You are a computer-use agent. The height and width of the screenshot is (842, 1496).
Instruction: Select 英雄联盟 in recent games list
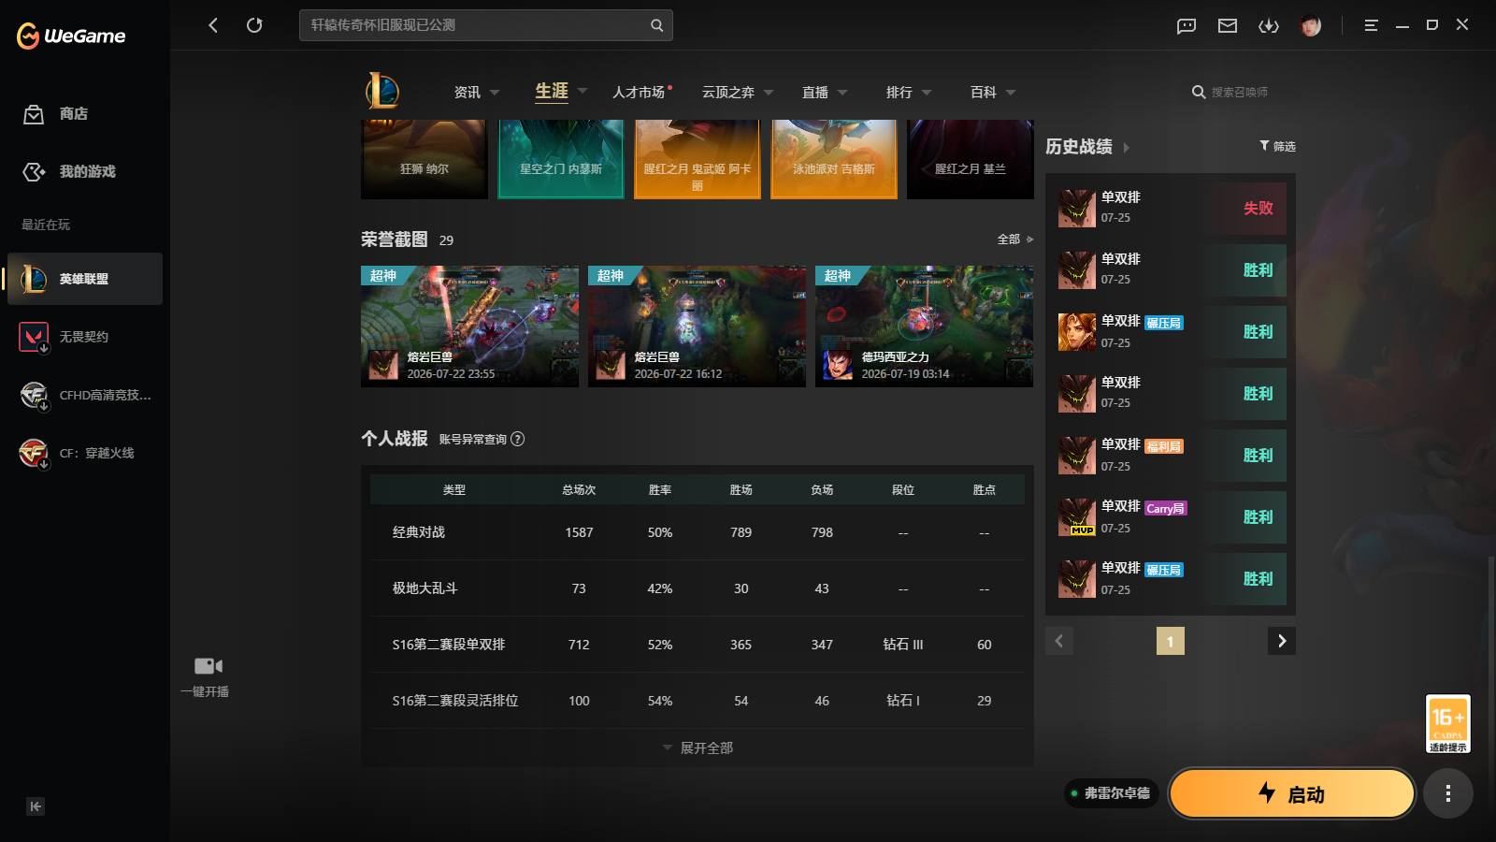pyautogui.click(x=85, y=279)
